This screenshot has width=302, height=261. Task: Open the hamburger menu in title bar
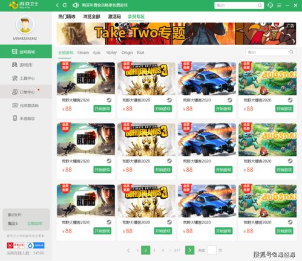coord(279,5)
